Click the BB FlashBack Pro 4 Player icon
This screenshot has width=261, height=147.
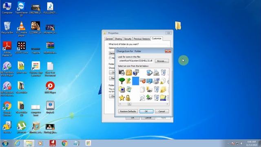tap(7, 69)
